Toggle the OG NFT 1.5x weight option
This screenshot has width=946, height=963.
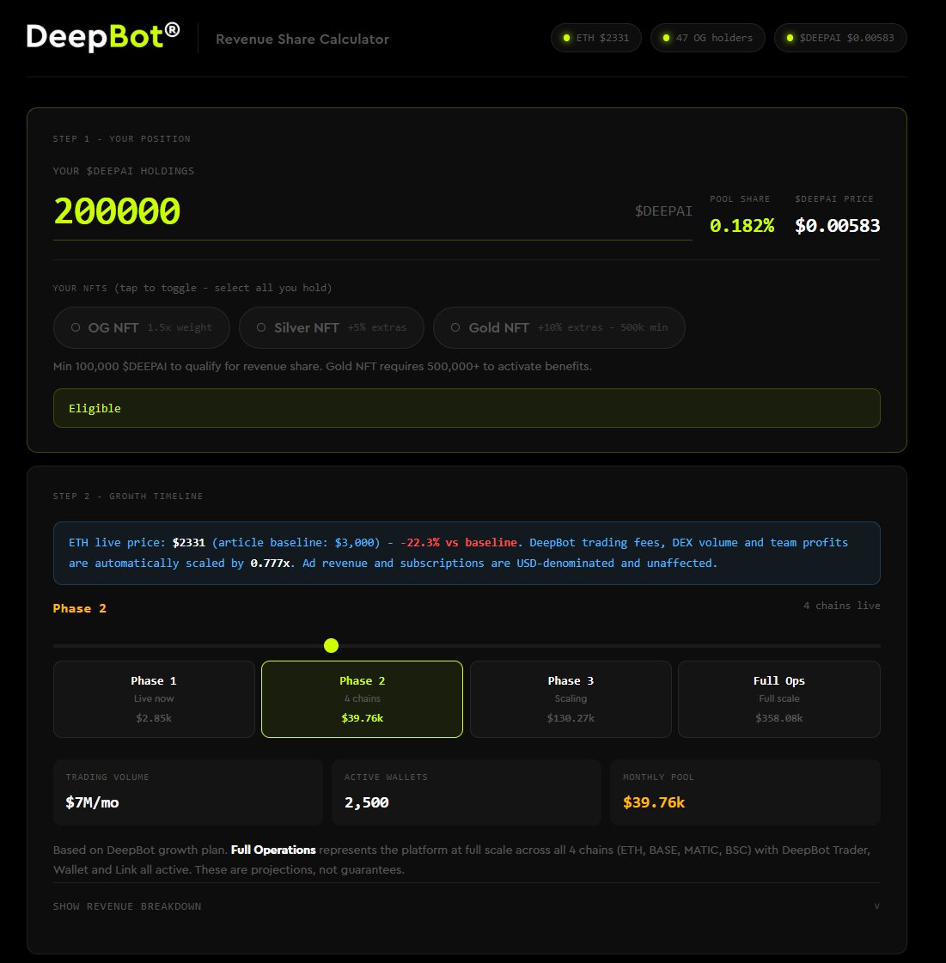[x=142, y=328]
